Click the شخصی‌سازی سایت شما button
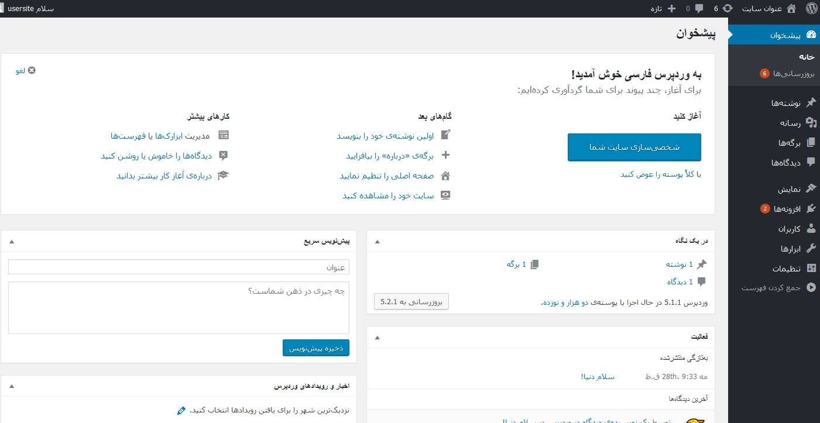The height and width of the screenshot is (423, 820). click(x=634, y=147)
